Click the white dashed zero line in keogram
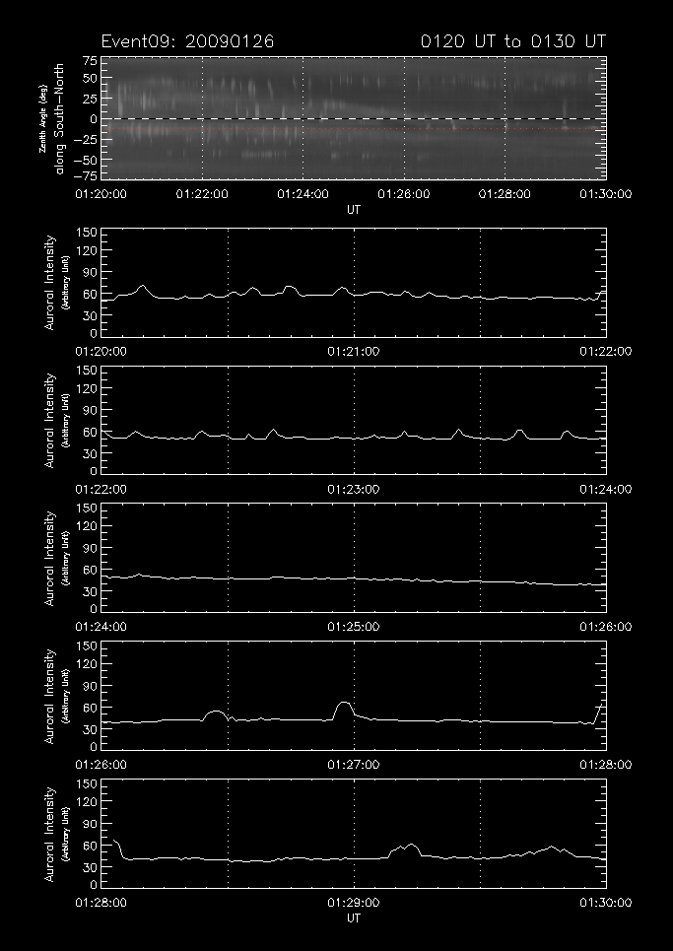 coord(354,118)
